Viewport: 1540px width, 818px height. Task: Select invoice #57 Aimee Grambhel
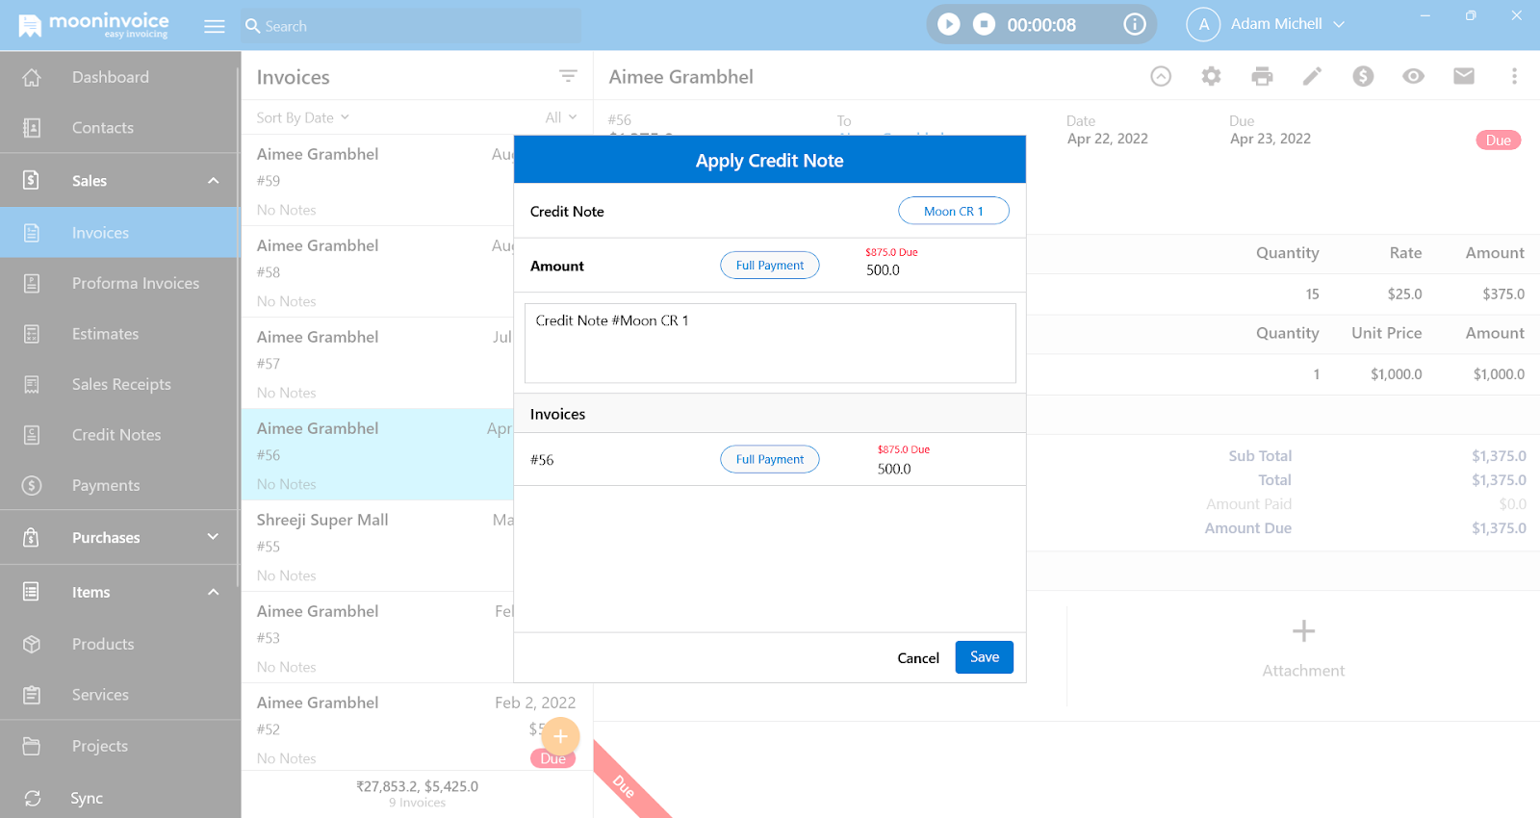click(x=377, y=364)
